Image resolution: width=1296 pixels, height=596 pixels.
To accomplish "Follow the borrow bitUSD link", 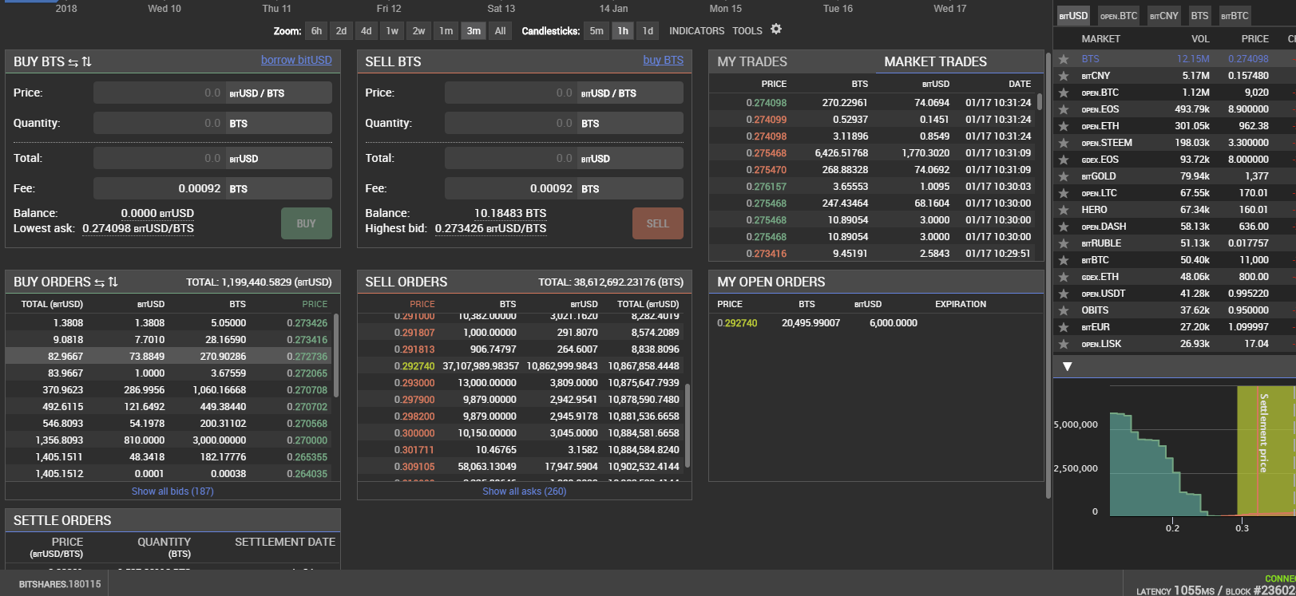I will [296, 60].
